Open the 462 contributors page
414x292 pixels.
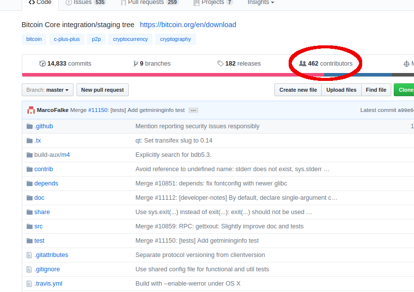[x=326, y=64]
